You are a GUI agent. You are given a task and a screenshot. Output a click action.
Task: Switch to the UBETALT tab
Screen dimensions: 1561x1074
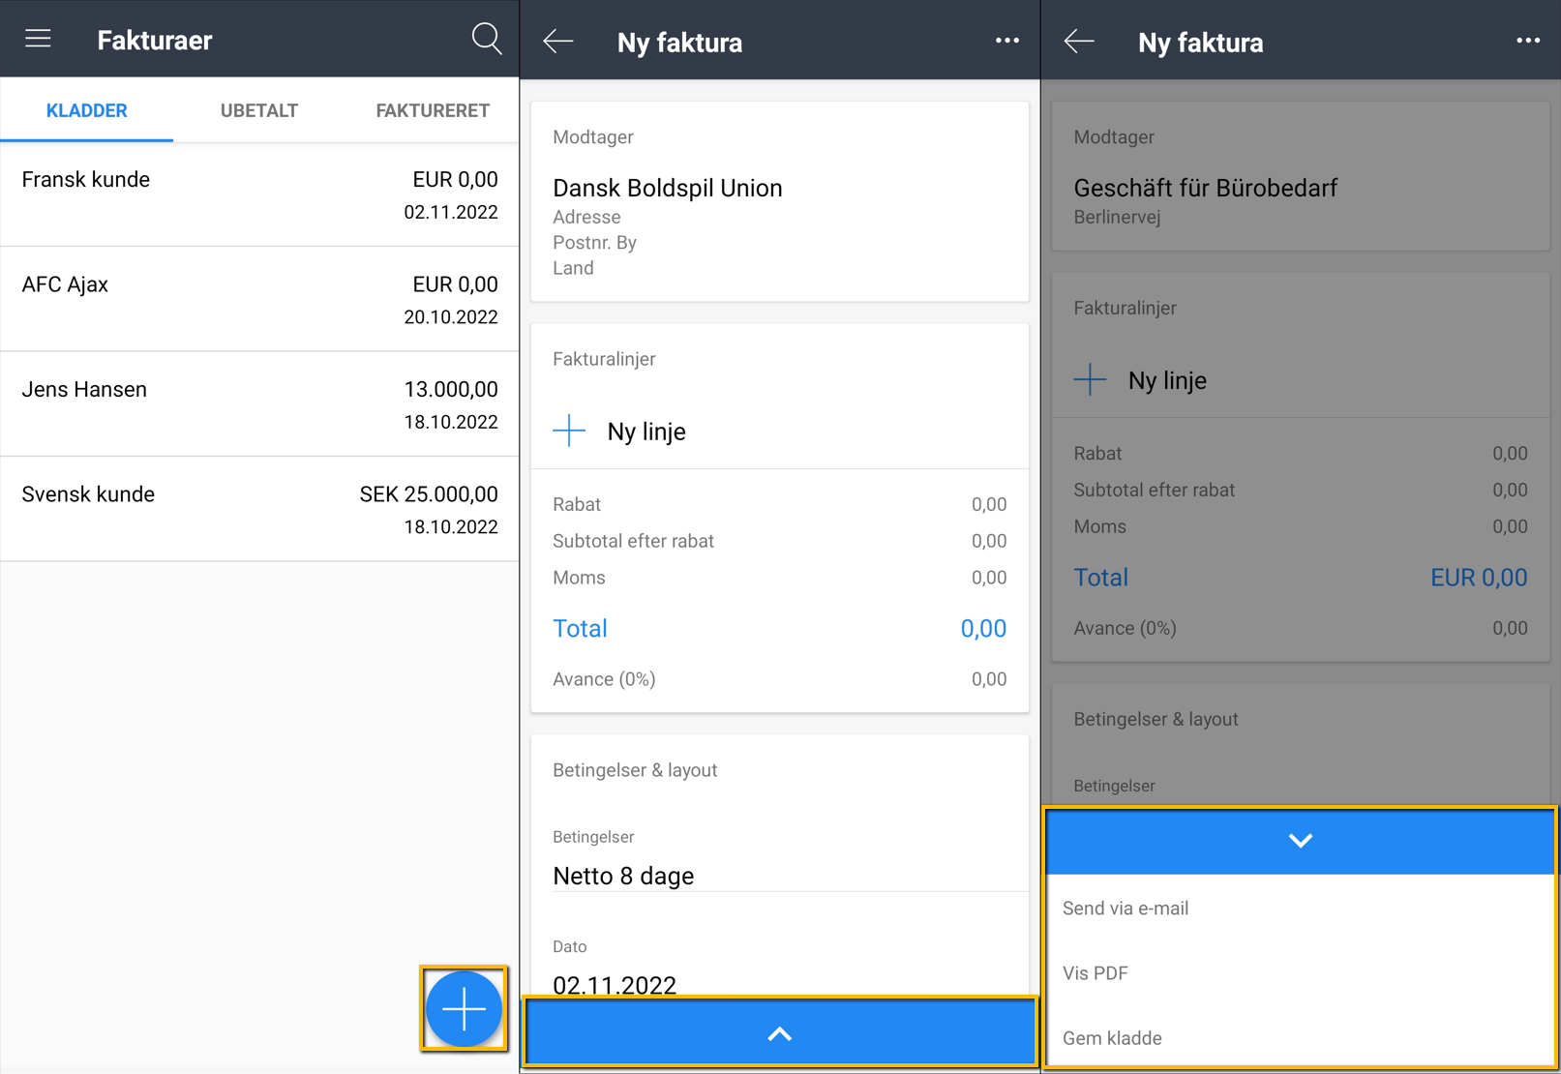click(258, 110)
